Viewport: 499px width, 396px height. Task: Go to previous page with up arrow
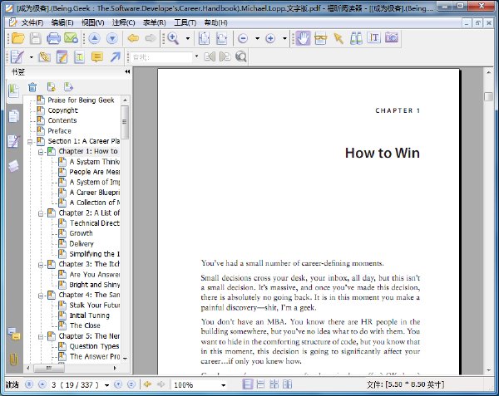pyautogui.click(x=94, y=38)
